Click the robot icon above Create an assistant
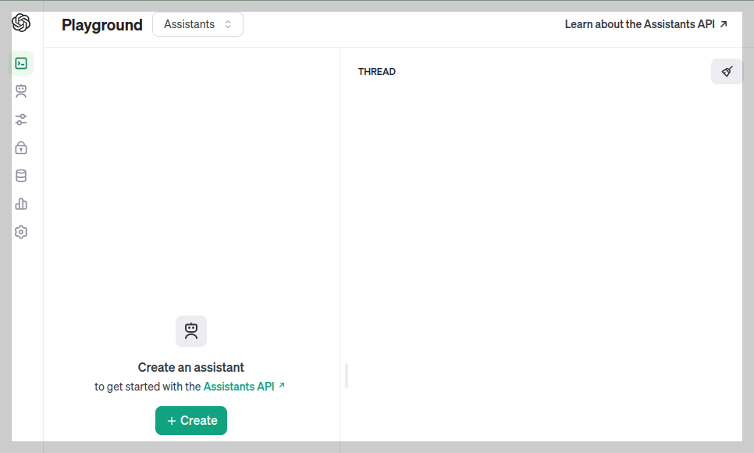The height and width of the screenshot is (453, 754). (x=191, y=331)
